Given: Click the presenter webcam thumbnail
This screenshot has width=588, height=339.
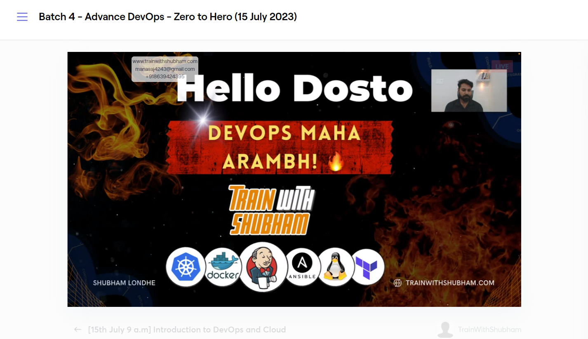Looking at the screenshot, I should click(469, 91).
